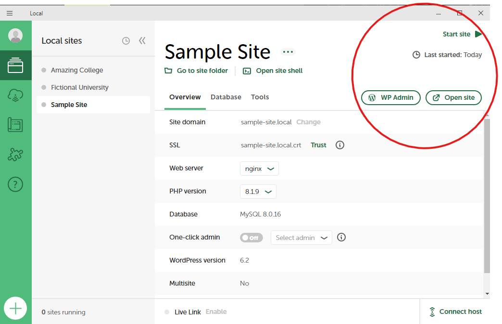Image resolution: width=502 pixels, height=324 pixels.
Task: Click the 0 sites running status
Action: (x=63, y=312)
